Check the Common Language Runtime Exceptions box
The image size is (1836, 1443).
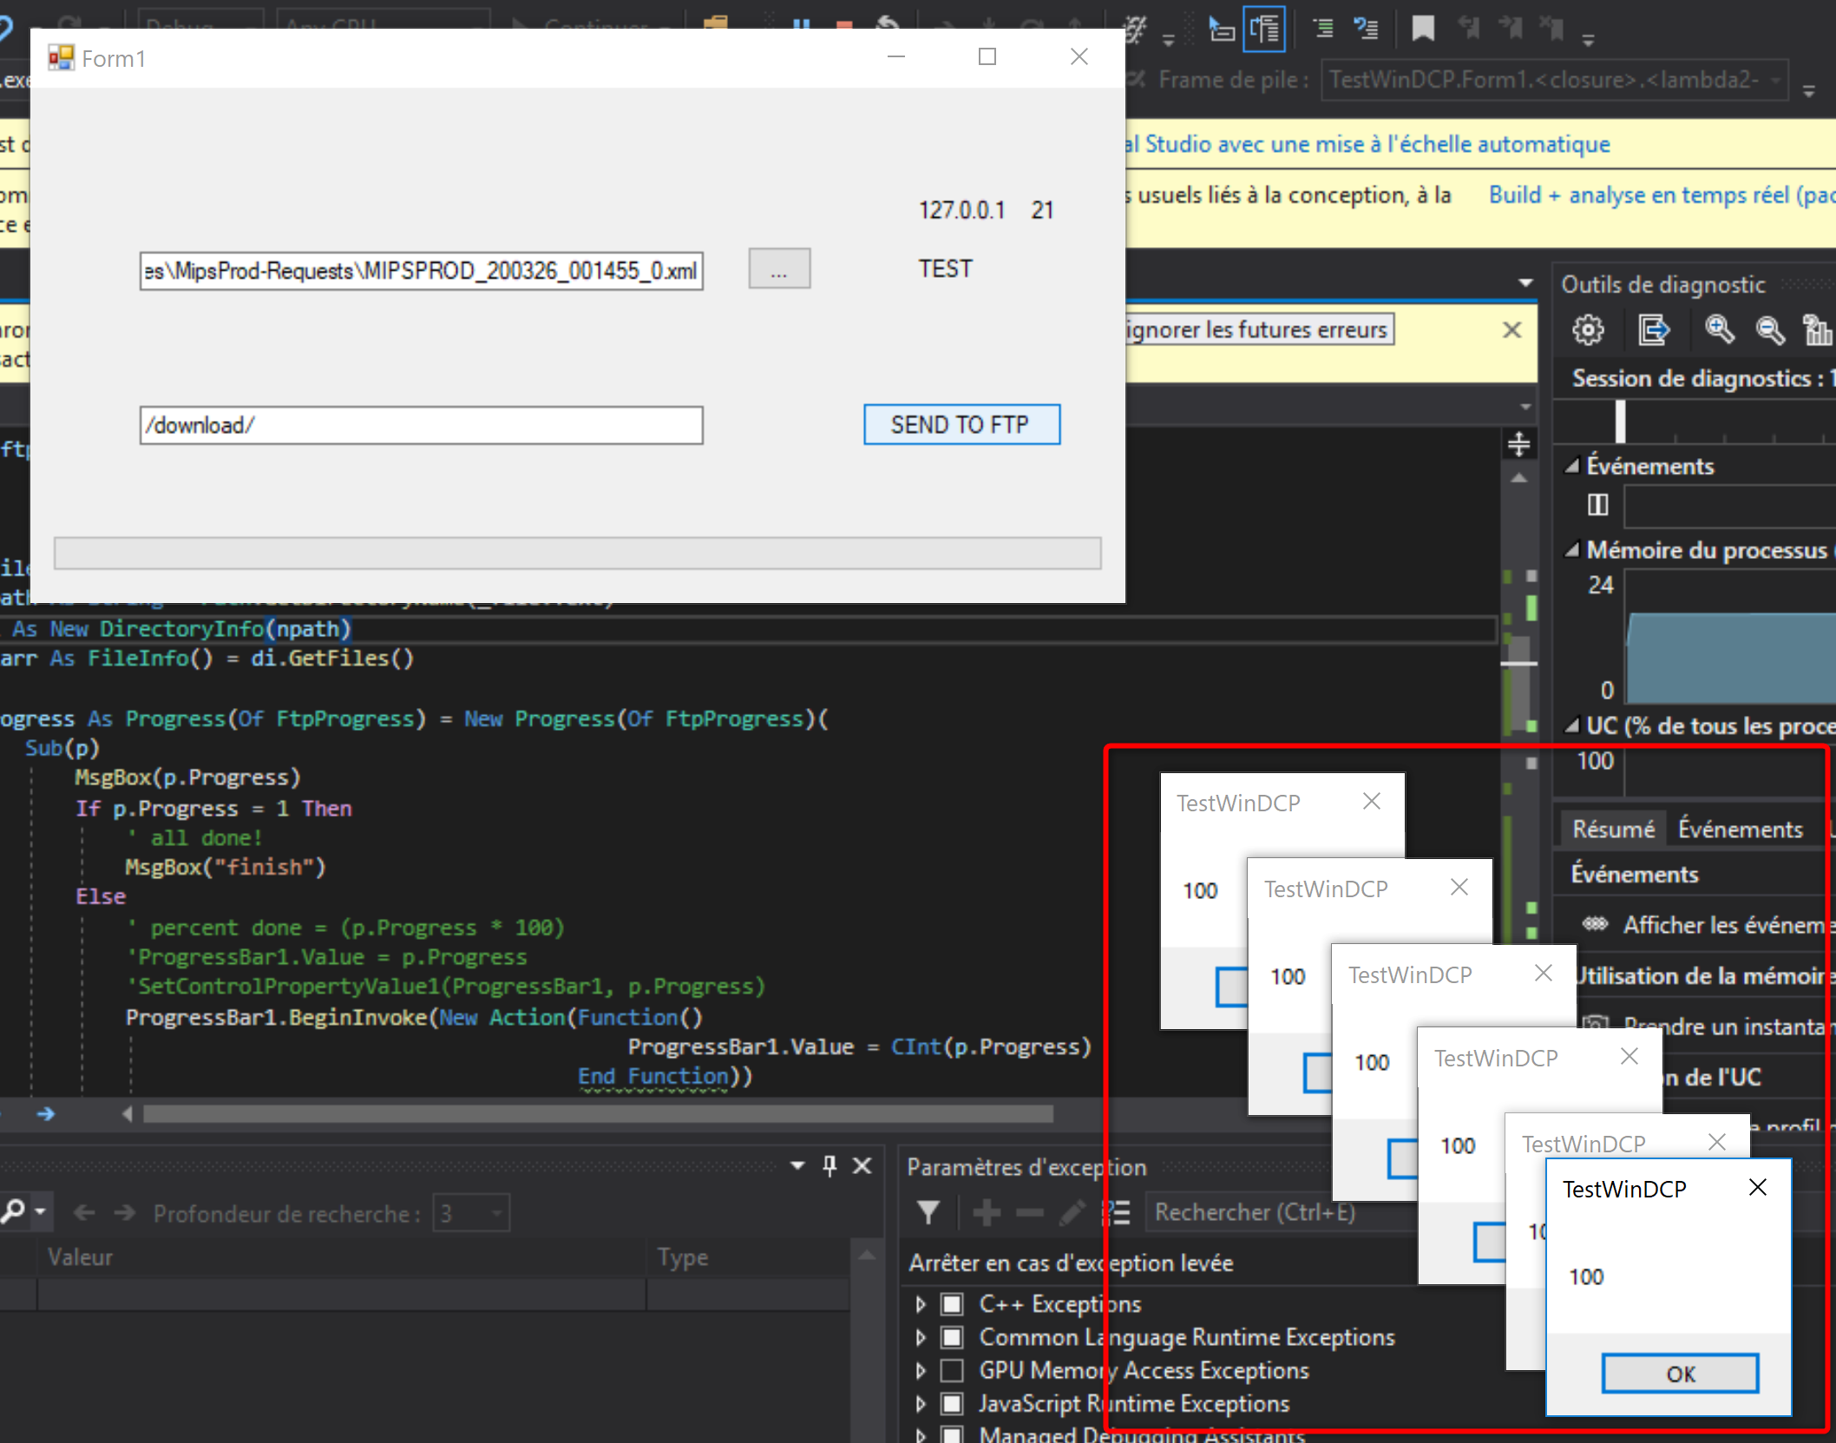tap(954, 1337)
